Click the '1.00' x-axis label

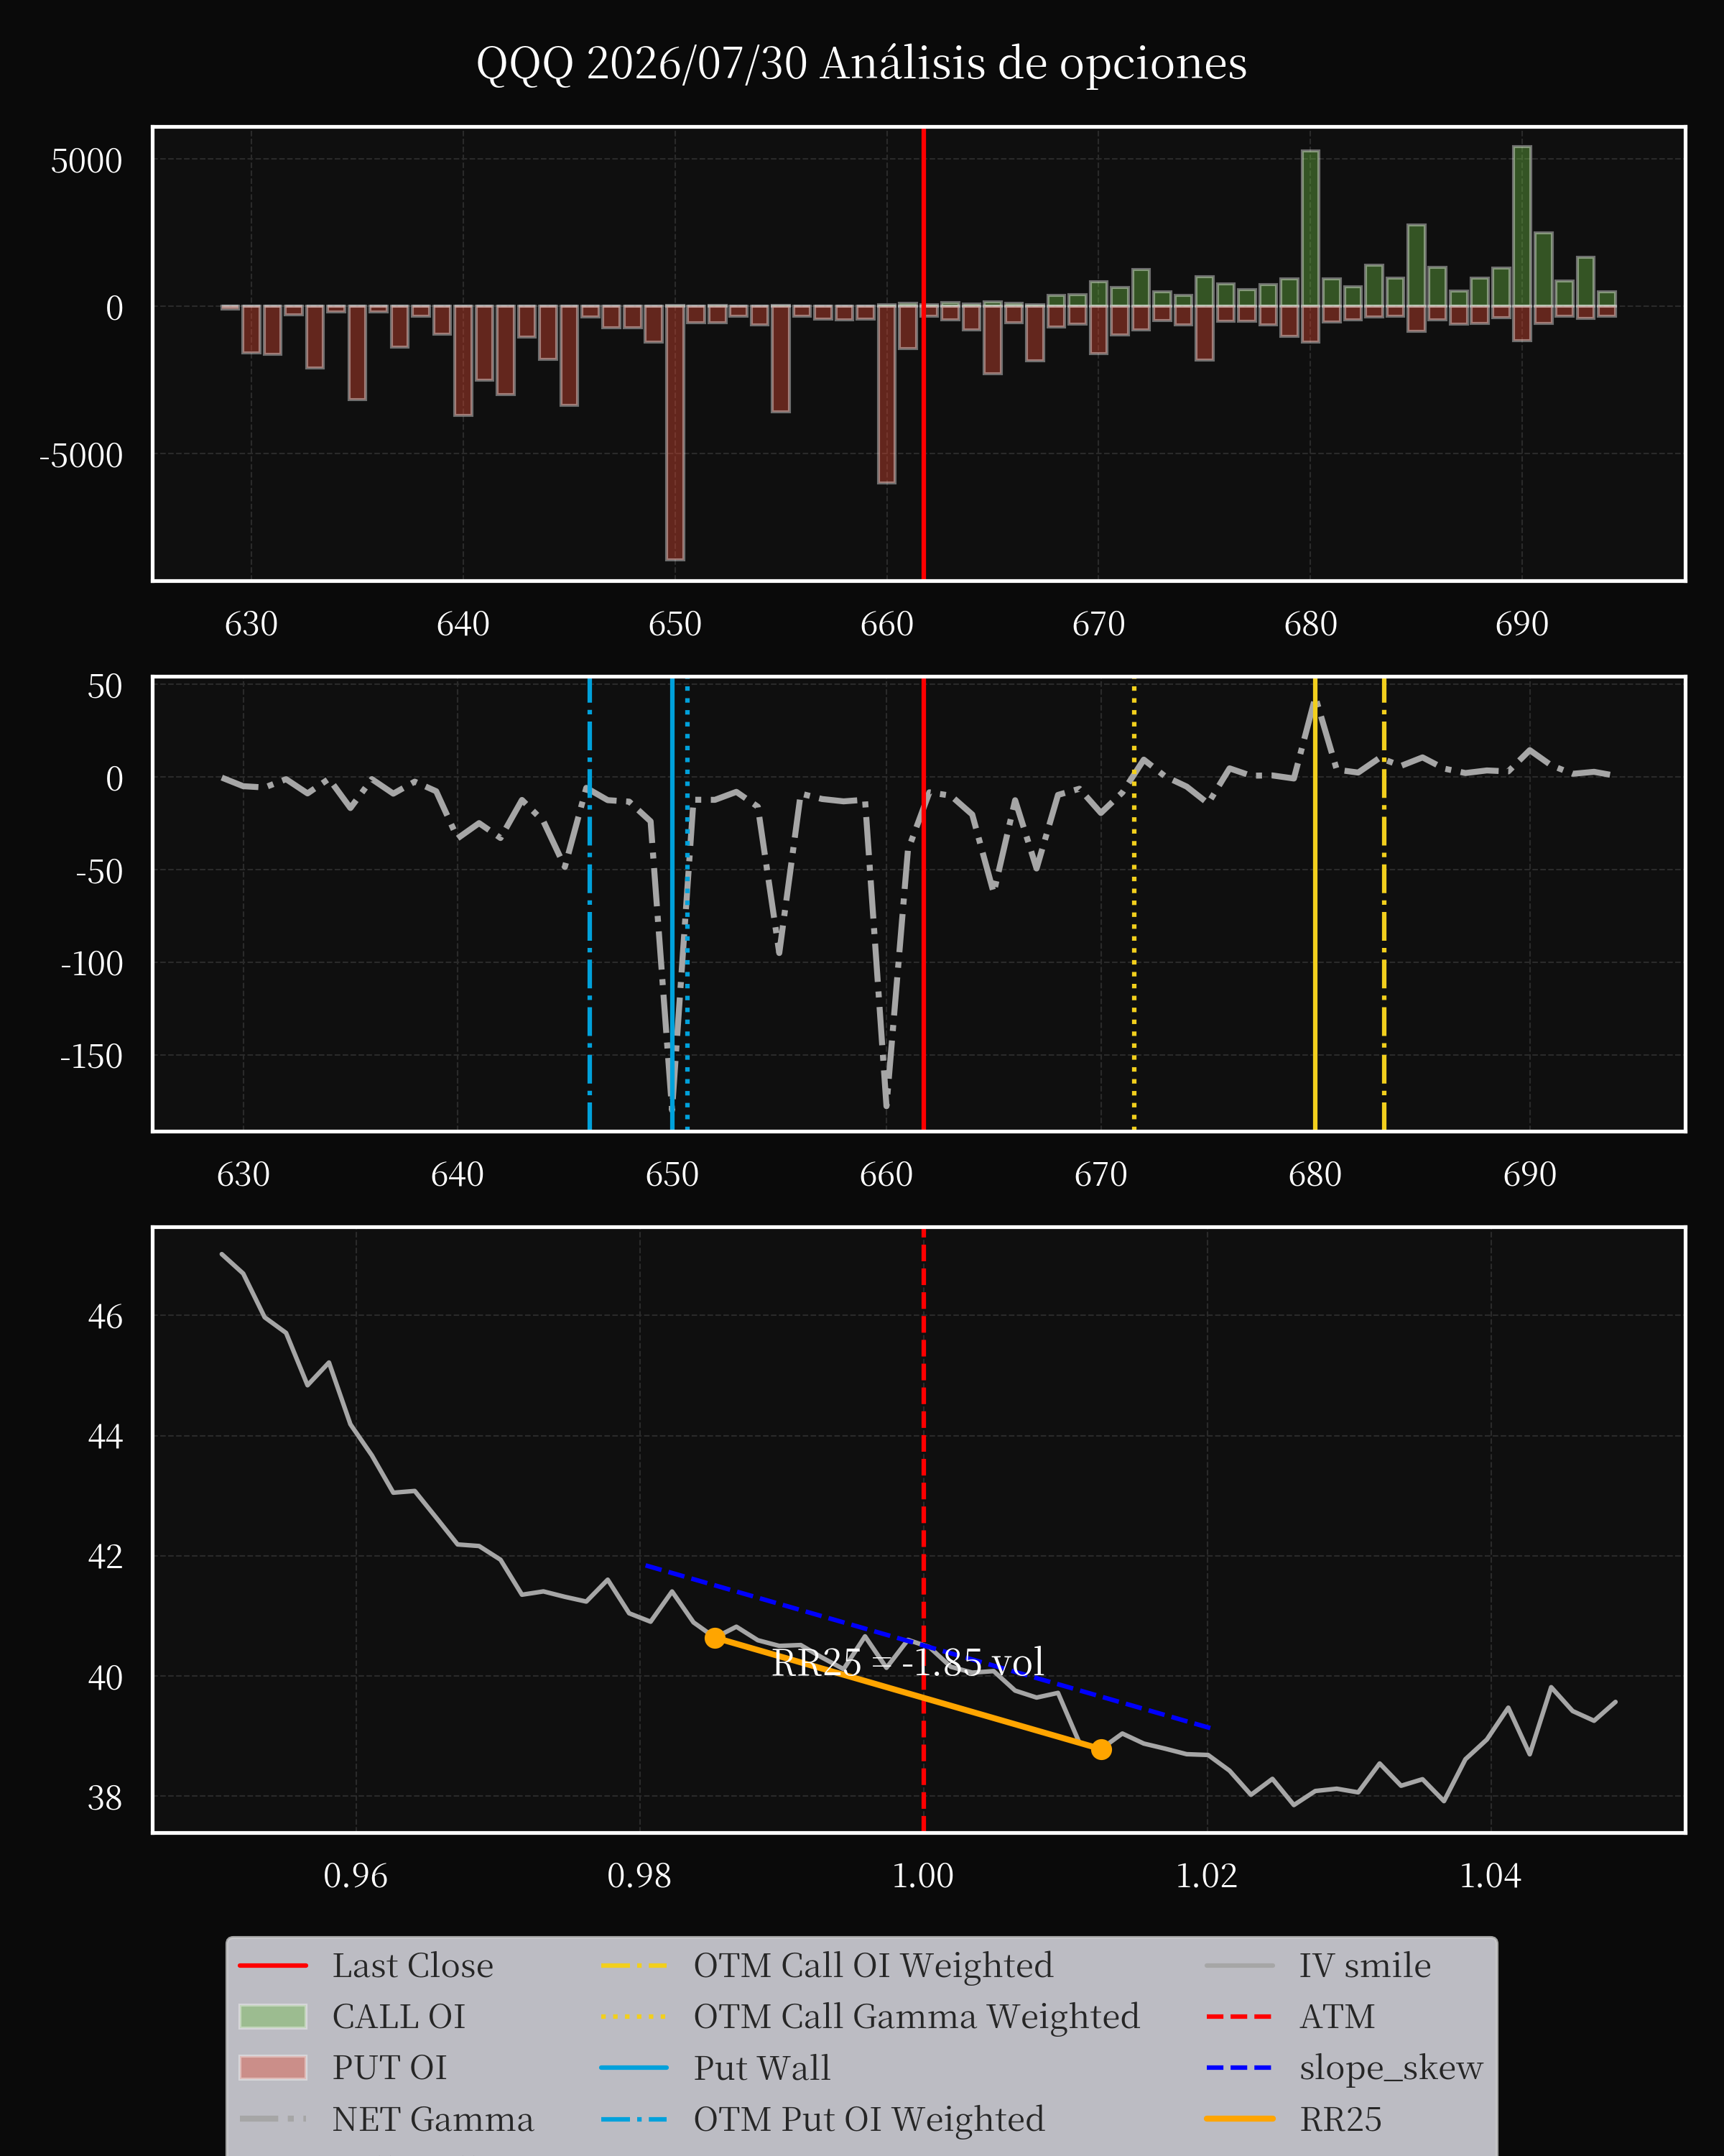tap(924, 1876)
